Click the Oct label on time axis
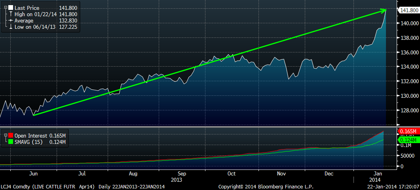Image resolution: width=420 pixels, height=190 pixels. click(232, 173)
